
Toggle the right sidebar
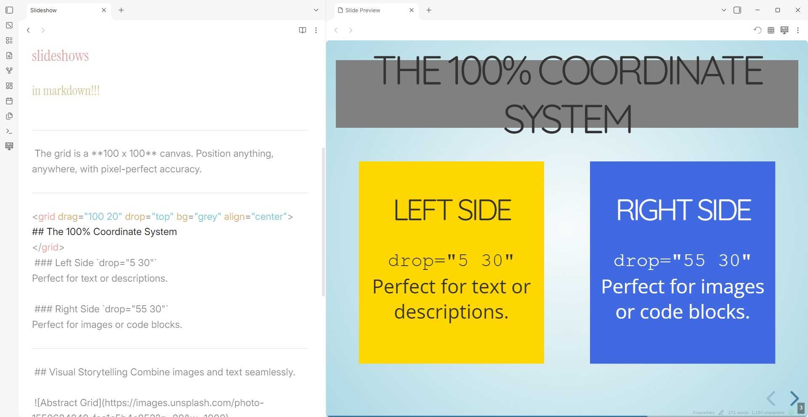click(737, 10)
